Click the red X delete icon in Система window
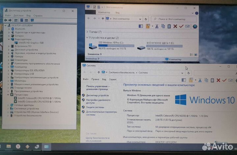The image size is (237, 155). tap(218, 80)
